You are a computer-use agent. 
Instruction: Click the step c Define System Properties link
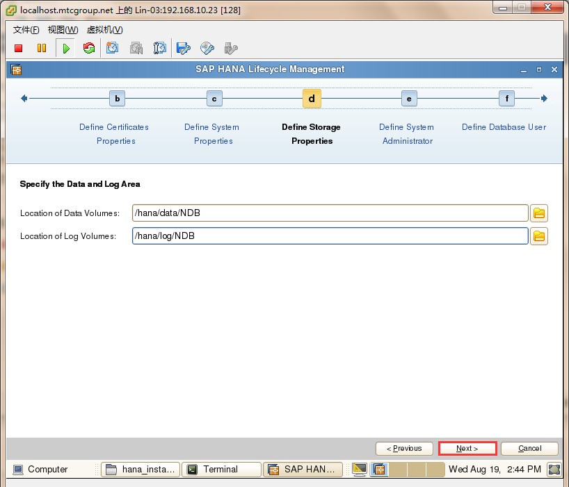(212, 133)
